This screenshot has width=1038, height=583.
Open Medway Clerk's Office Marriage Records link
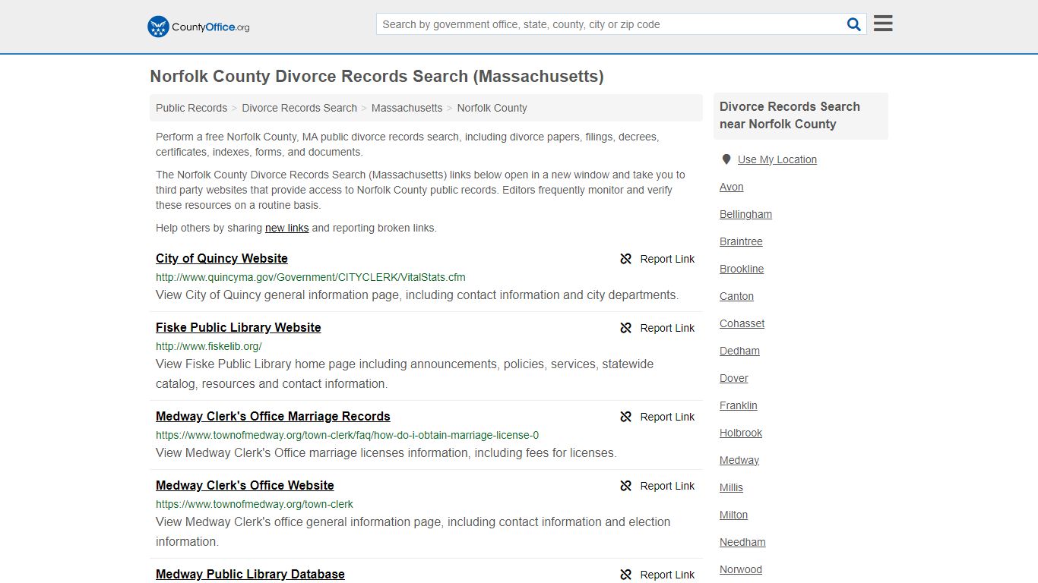(x=273, y=416)
